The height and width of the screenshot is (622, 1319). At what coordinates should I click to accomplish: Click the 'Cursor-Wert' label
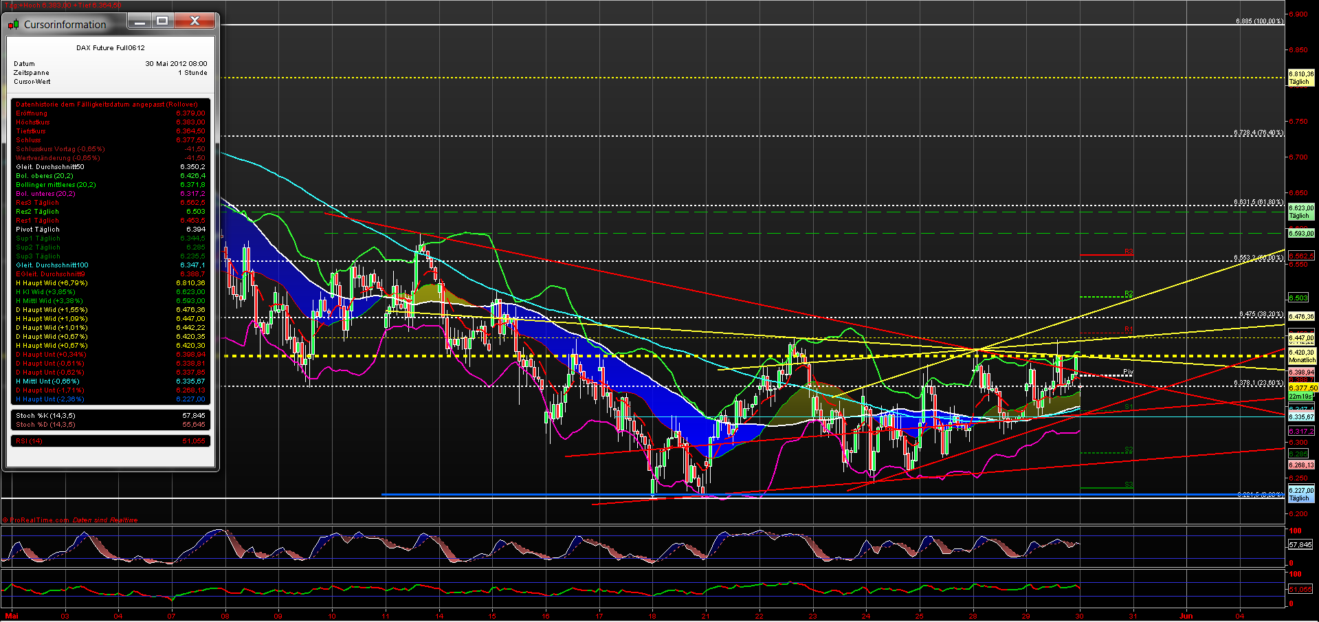click(x=32, y=81)
